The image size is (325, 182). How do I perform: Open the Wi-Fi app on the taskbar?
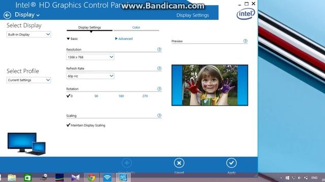tap(107, 177)
